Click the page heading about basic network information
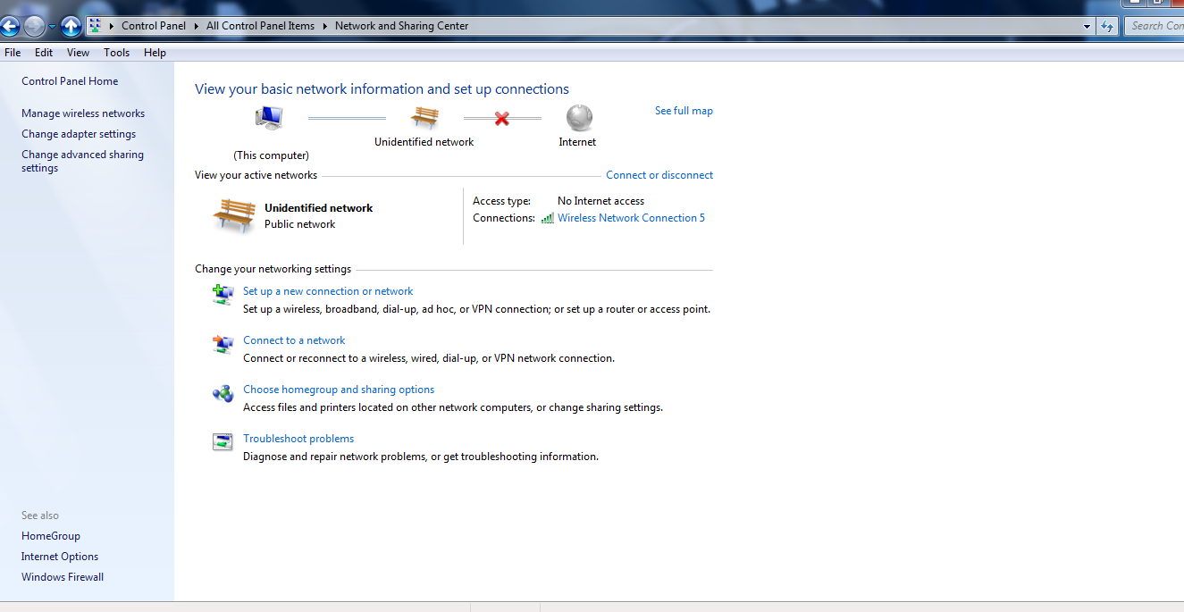The image size is (1184, 612). (x=382, y=89)
